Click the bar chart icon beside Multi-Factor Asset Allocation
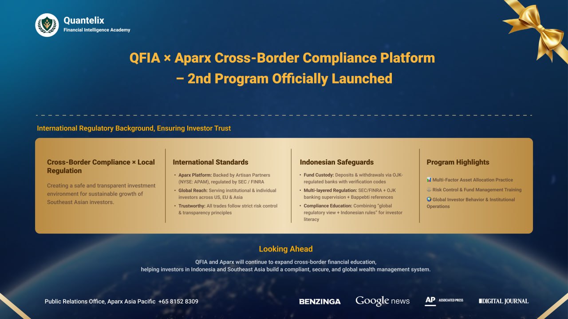568x319 pixels. 429,180
